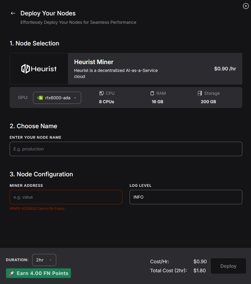Close the Deploy Your Nodes dialog
This screenshot has height=284, width=251.
(x=246, y=6)
